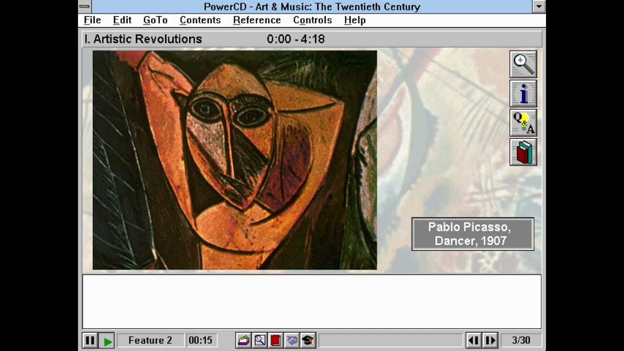Open the Q&A lightbulb icon

(523, 123)
